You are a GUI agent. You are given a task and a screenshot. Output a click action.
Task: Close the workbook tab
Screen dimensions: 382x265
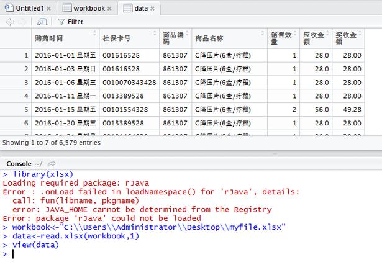[x=109, y=9]
